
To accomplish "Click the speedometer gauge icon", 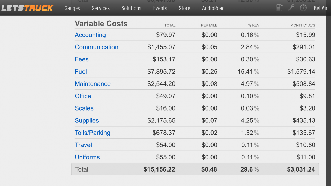I will (x=303, y=8).
